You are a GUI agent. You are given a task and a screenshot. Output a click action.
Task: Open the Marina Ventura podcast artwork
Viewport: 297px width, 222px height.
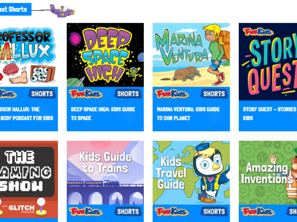point(191,55)
